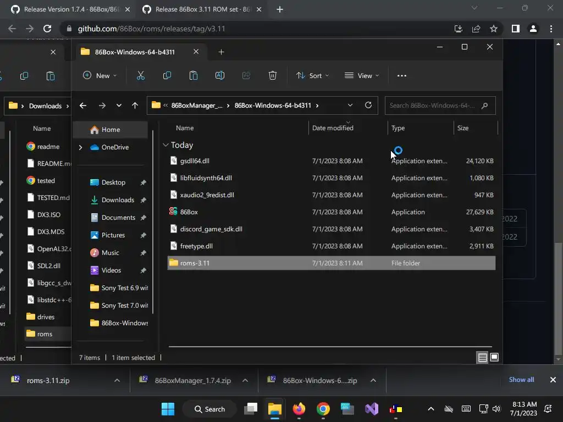
Task: Click the Paste clipboard icon in front Explorer toolbar
Action: point(193,76)
